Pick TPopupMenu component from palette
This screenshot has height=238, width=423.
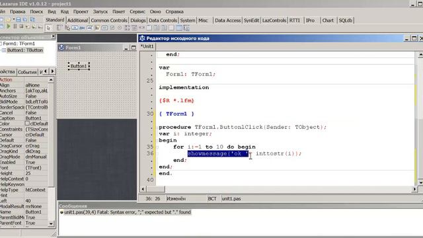click(67, 28)
